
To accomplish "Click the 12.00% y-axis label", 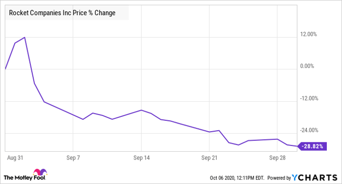I will pyautogui.click(x=308, y=34).
